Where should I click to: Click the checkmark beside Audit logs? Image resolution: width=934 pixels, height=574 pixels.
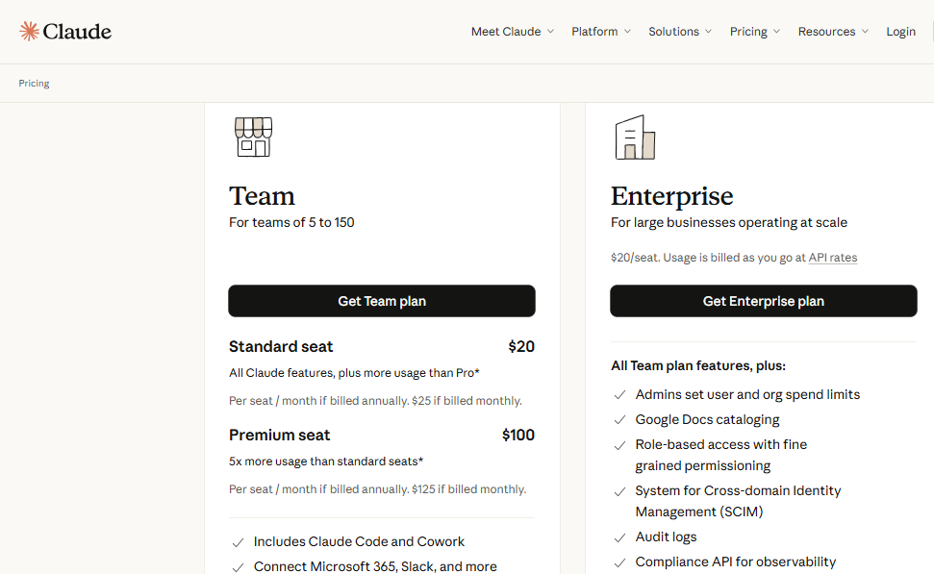click(x=619, y=537)
